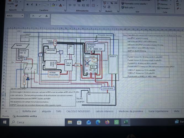Open WhatsApp from the taskbar
Image resolution: width=184 pixels, height=138 pixels.
tap(116, 122)
